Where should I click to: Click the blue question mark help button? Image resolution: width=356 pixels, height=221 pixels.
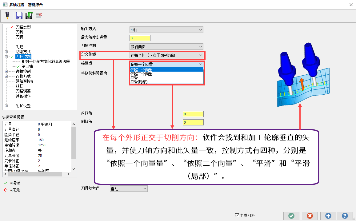pos(345,215)
